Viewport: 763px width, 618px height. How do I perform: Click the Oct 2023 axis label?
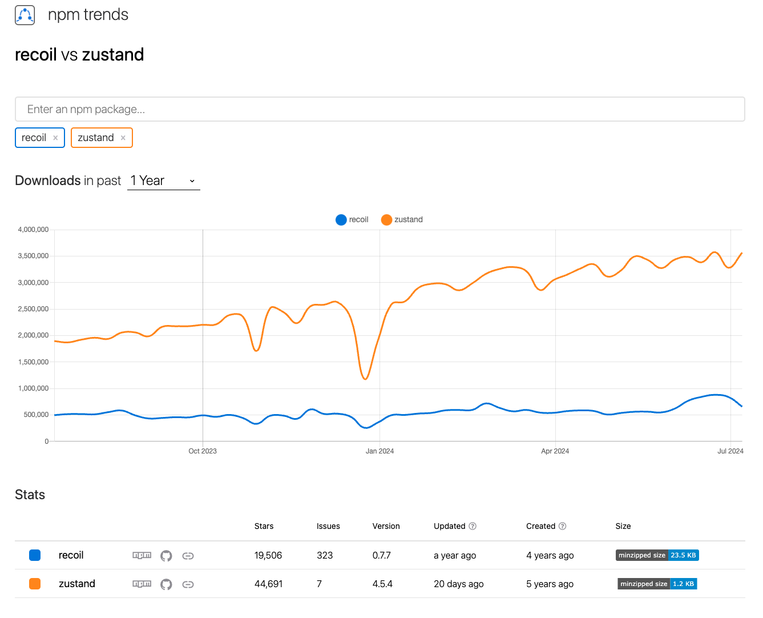(203, 451)
